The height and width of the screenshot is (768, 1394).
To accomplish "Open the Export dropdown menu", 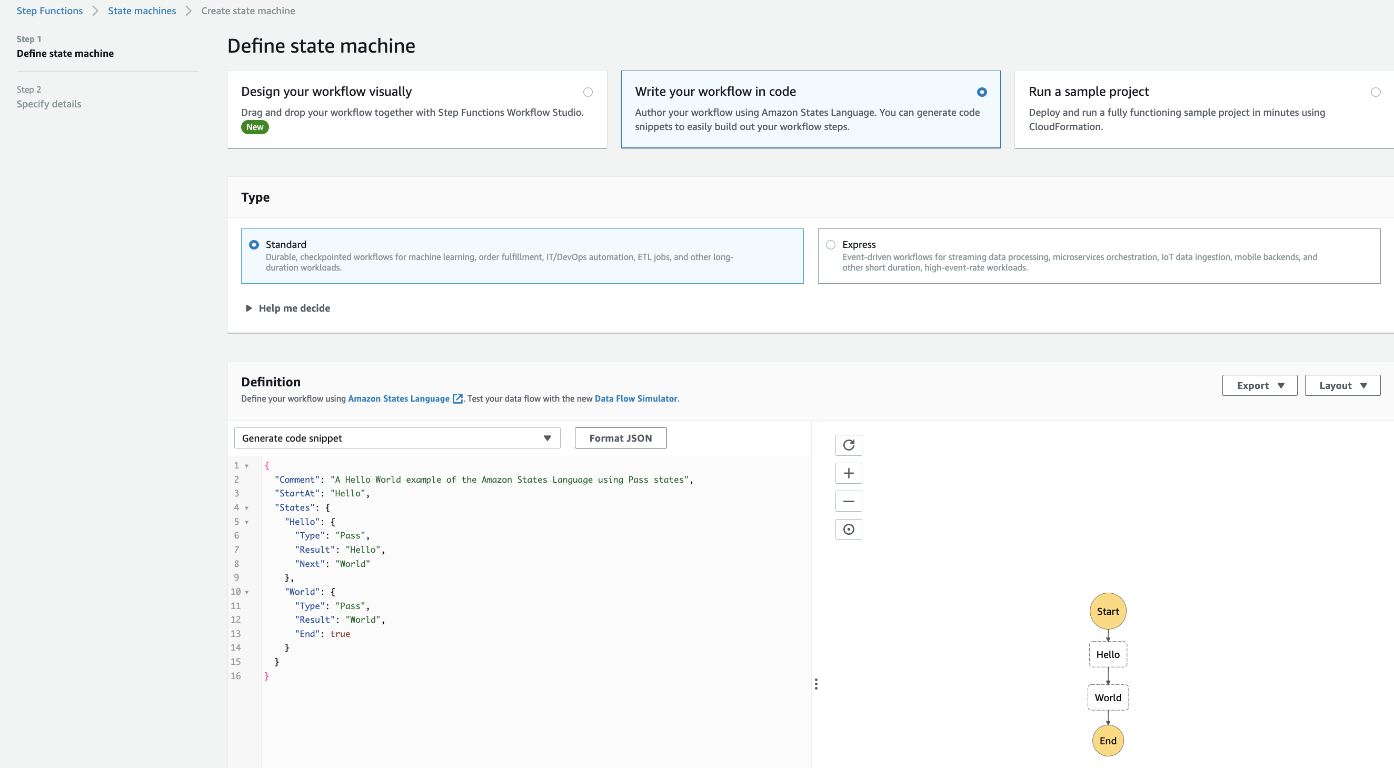I will pos(1259,385).
